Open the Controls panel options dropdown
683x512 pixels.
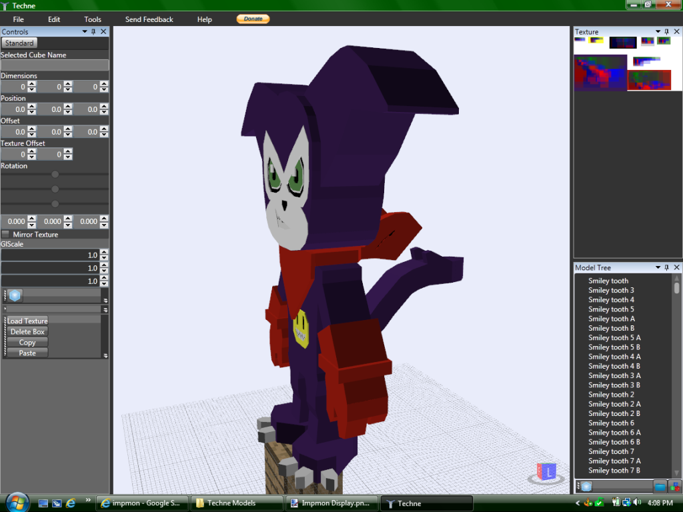(x=85, y=32)
